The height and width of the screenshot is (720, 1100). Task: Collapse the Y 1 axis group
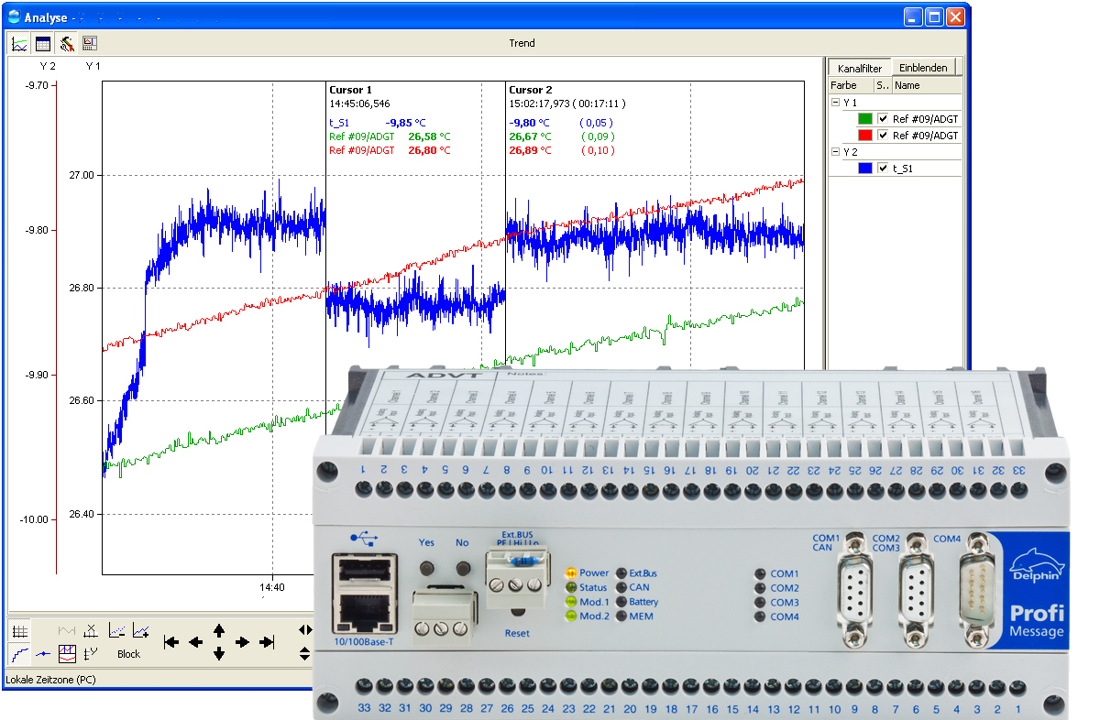click(x=835, y=103)
